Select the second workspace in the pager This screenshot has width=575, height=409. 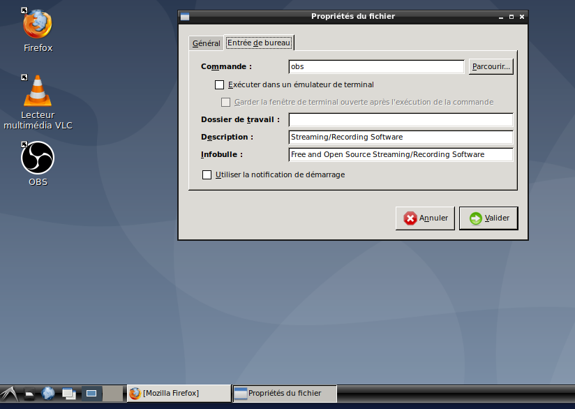coord(112,394)
